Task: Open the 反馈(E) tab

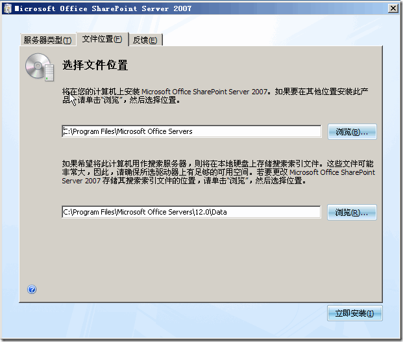Action: 145,40
